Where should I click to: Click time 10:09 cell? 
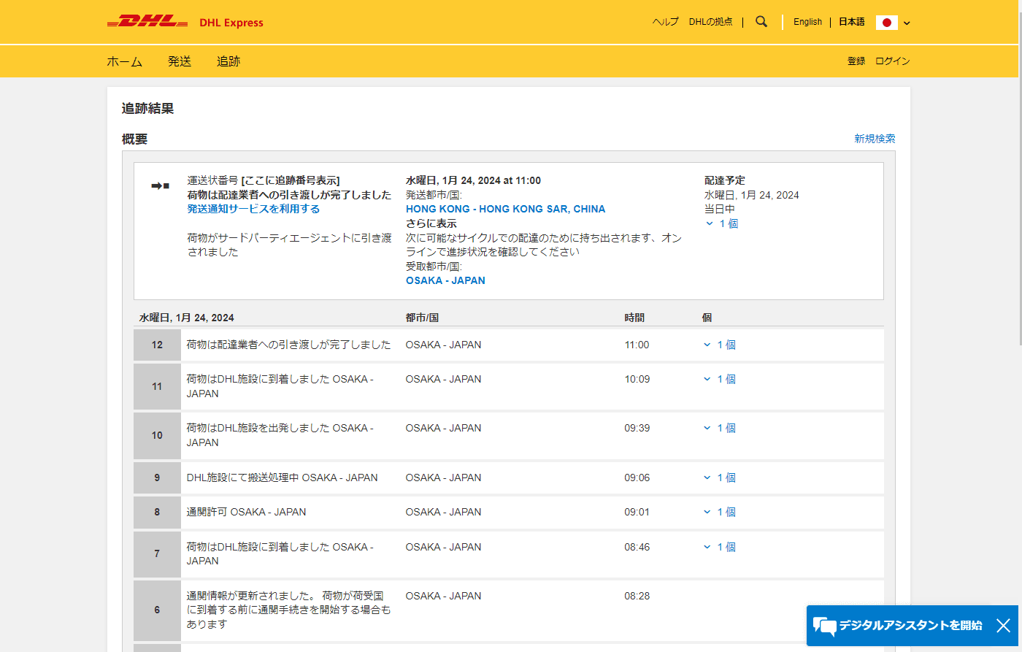pyautogui.click(x=637, y=379)
